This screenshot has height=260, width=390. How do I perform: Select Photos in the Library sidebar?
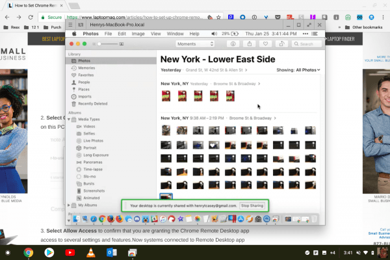point(111,60)
